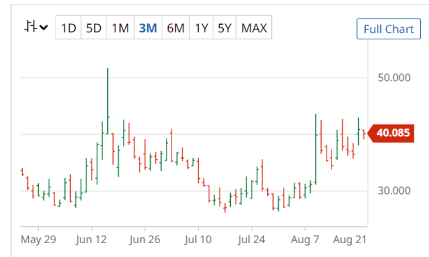The width and height of the screenshot is (429, 257).
Task: Click the Aug 21 date marker
Action: pyautogui.click(x=351, y=239)
